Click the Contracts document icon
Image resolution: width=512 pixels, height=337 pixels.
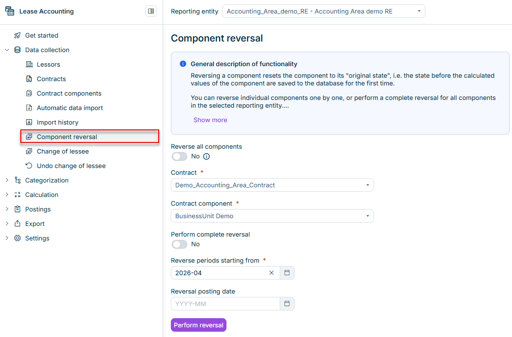[x=29, y=79]
